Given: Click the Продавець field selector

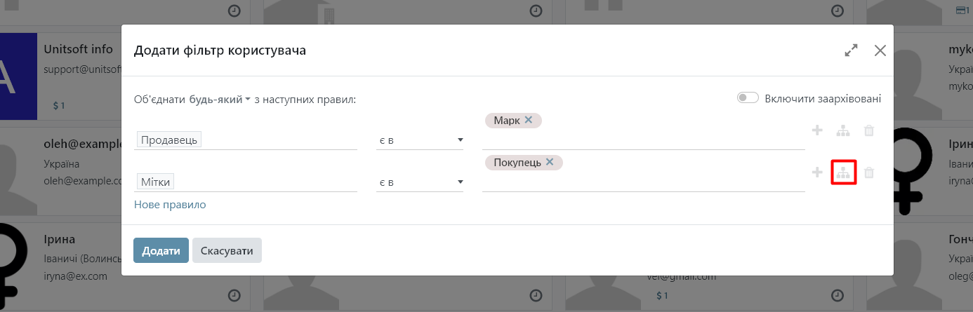Looking at the screenshot, I should click(171, 140).
